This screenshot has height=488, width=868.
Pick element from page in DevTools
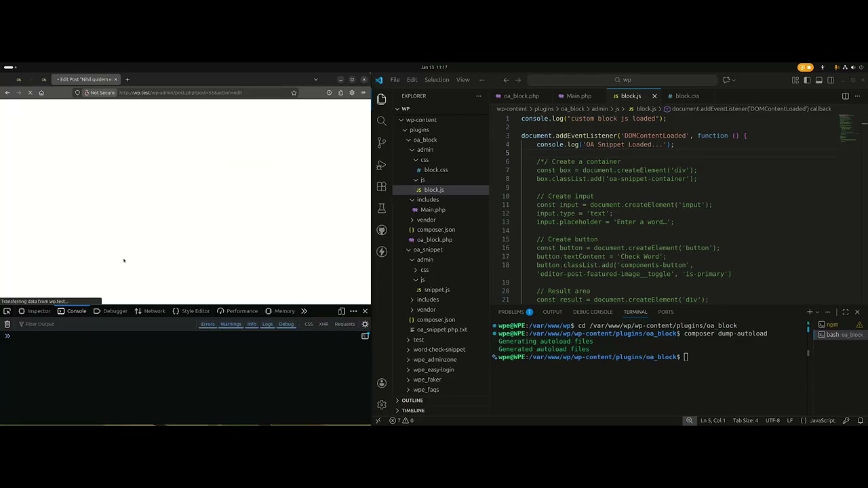[x=7, y=311]
